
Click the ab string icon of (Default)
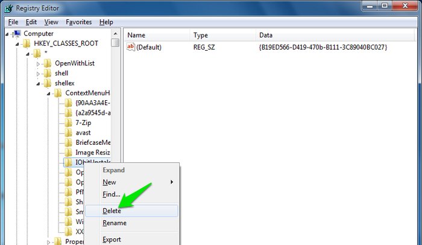(x=131, y=47)
